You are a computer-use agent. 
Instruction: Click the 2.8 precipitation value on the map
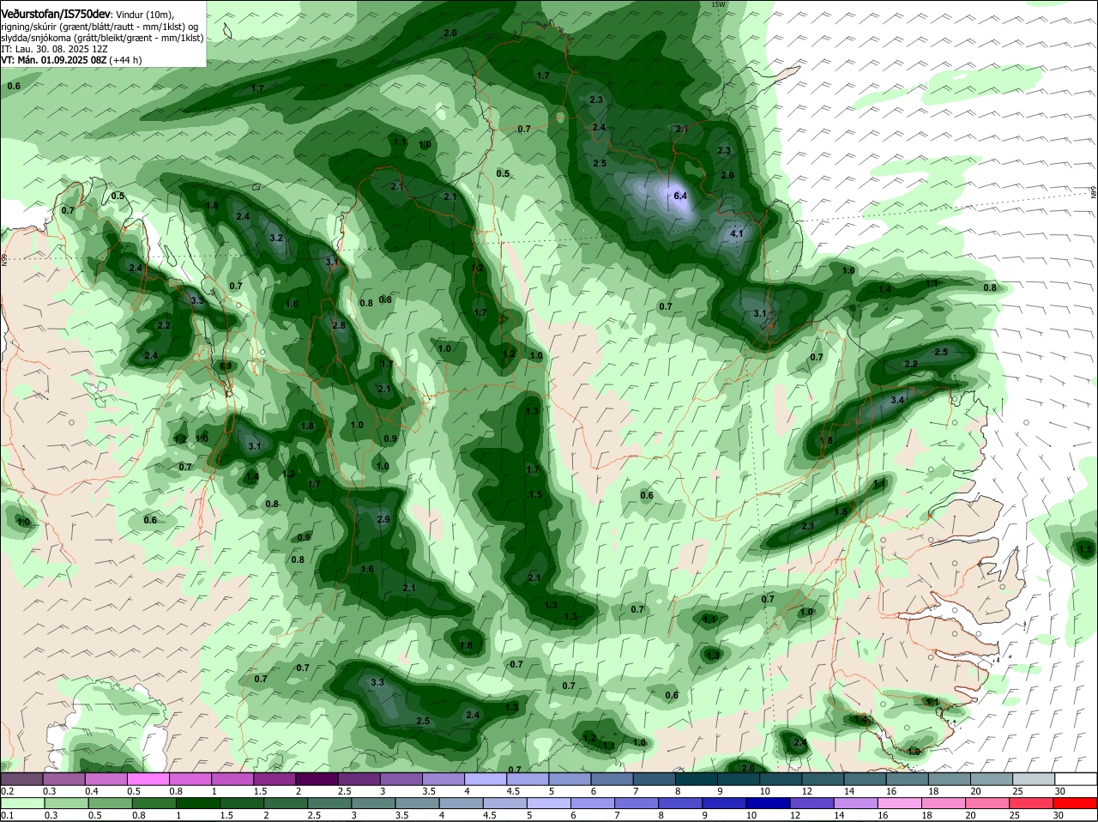coord(339,325)
